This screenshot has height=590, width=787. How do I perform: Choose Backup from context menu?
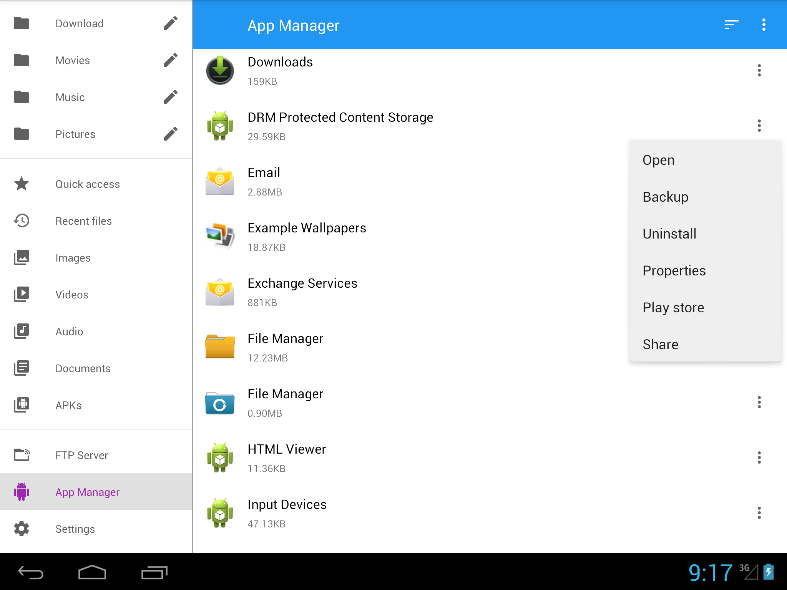pos(666,197)
